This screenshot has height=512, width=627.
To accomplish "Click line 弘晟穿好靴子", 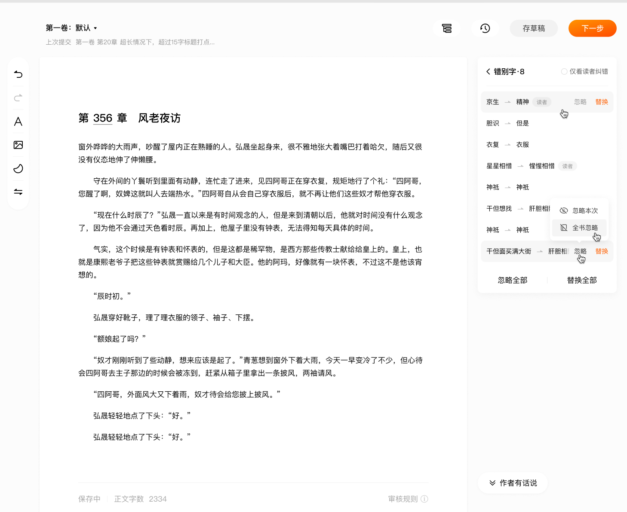I will 175,317.
